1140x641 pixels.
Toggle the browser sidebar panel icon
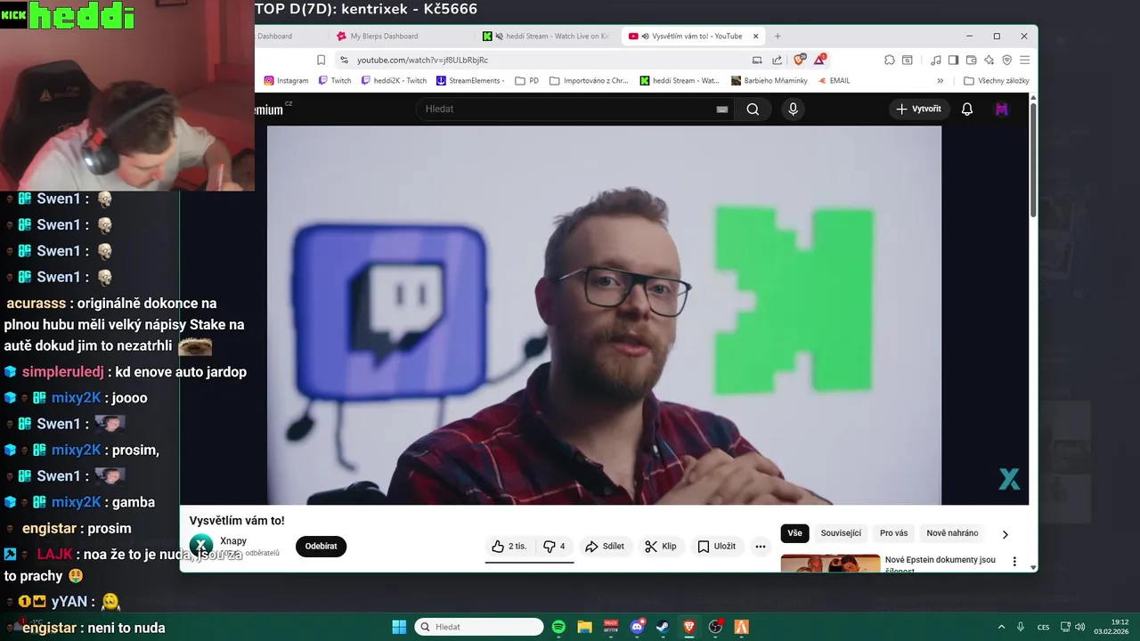[x=953, y=60]
